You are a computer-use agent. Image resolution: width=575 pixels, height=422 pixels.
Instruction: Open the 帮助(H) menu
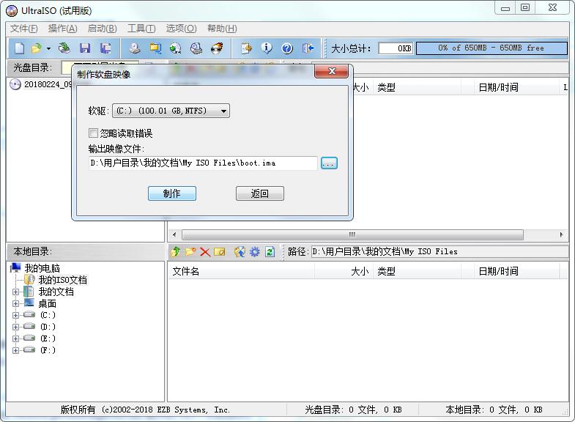click(222, 29)
